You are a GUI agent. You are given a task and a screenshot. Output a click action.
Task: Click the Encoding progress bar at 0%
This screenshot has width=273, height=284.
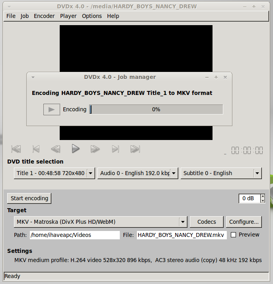156,109
